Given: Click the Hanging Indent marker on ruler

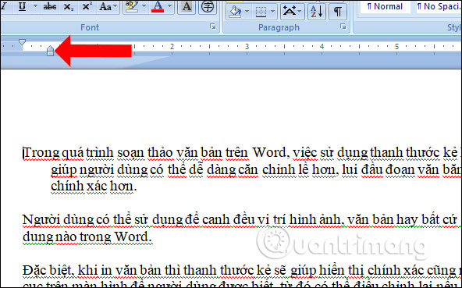Looking at the screenshot, I should tap(50, 48).
